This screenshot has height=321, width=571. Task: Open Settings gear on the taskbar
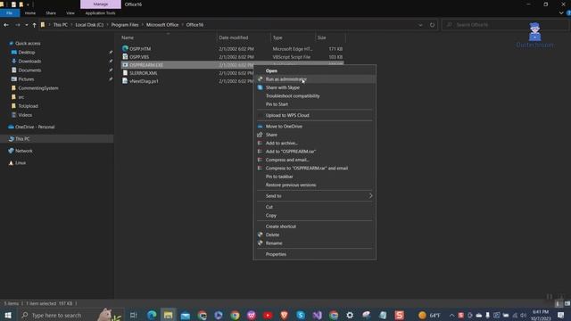point(350,315)
